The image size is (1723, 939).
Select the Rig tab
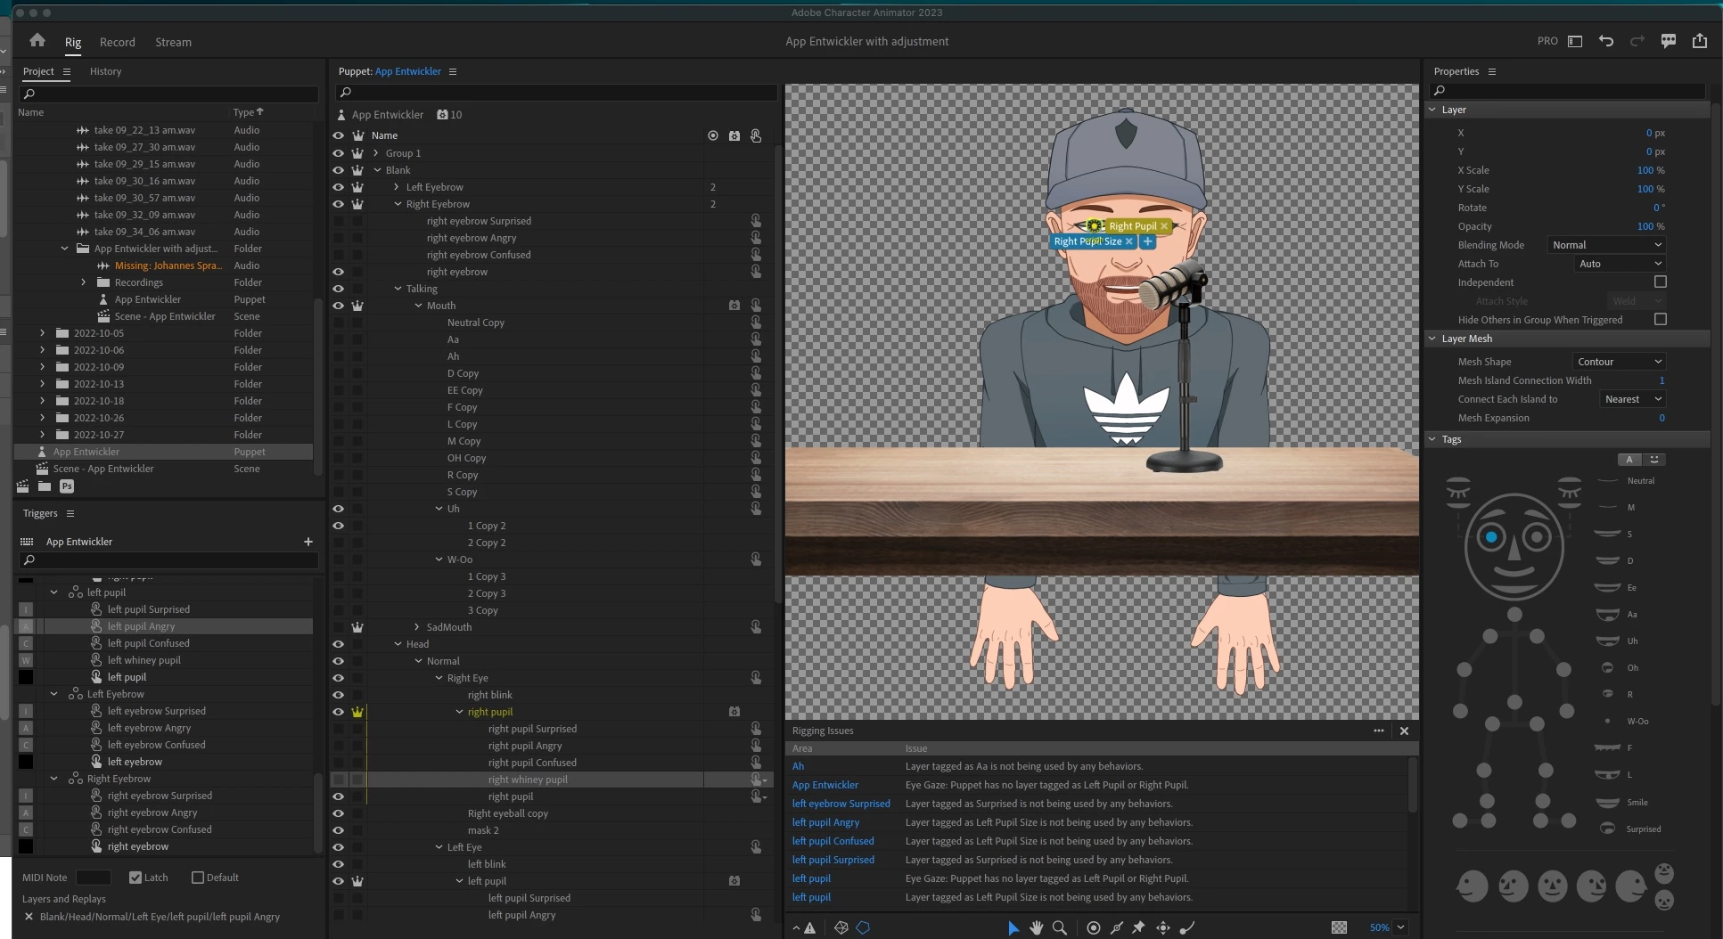(73, 42)
